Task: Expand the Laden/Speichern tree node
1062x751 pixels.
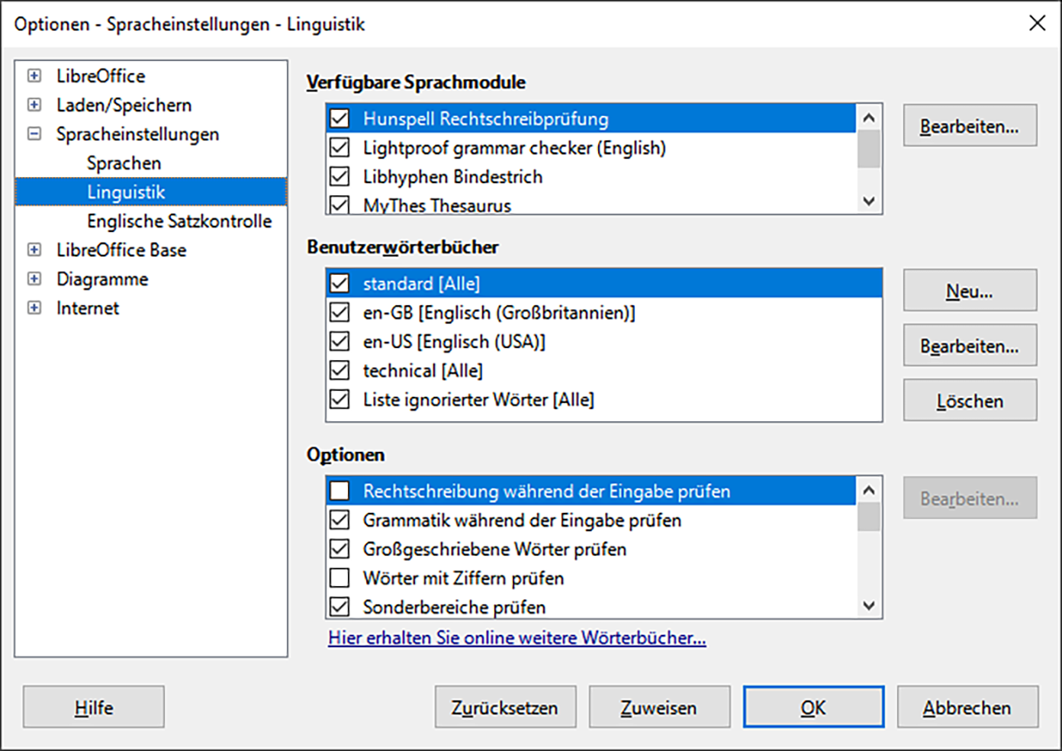Action: click(34, 105)
